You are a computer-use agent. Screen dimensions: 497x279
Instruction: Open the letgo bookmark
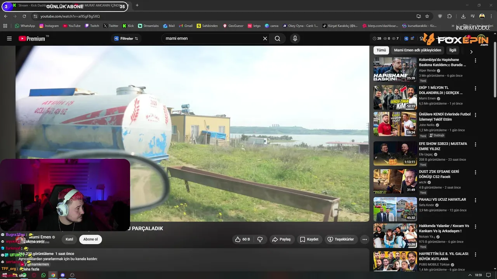(254, 26)
